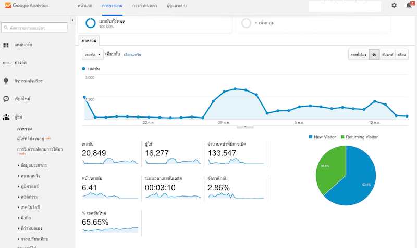Click into the report search field
Image resolution: width=417 pixels, height=248 pixels.
coord(34,28)
